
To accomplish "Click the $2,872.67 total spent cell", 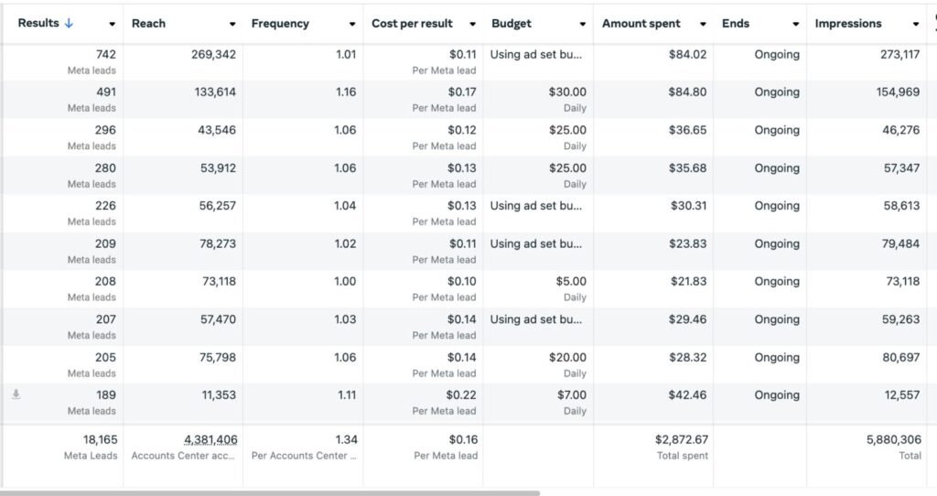I will (675, 440).
